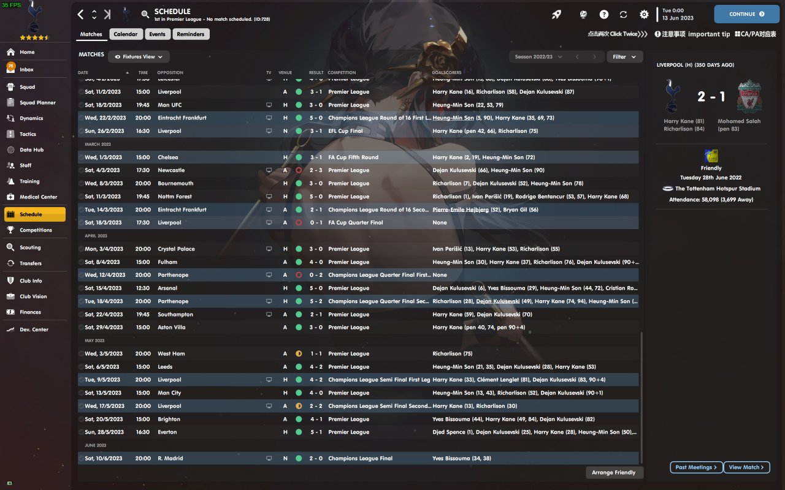The image size is (785, 490).
Task: Click the Arrange Friendly button
Action: (x=615, y=473)
